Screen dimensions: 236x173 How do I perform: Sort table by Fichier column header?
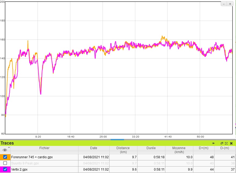[44, 148]
